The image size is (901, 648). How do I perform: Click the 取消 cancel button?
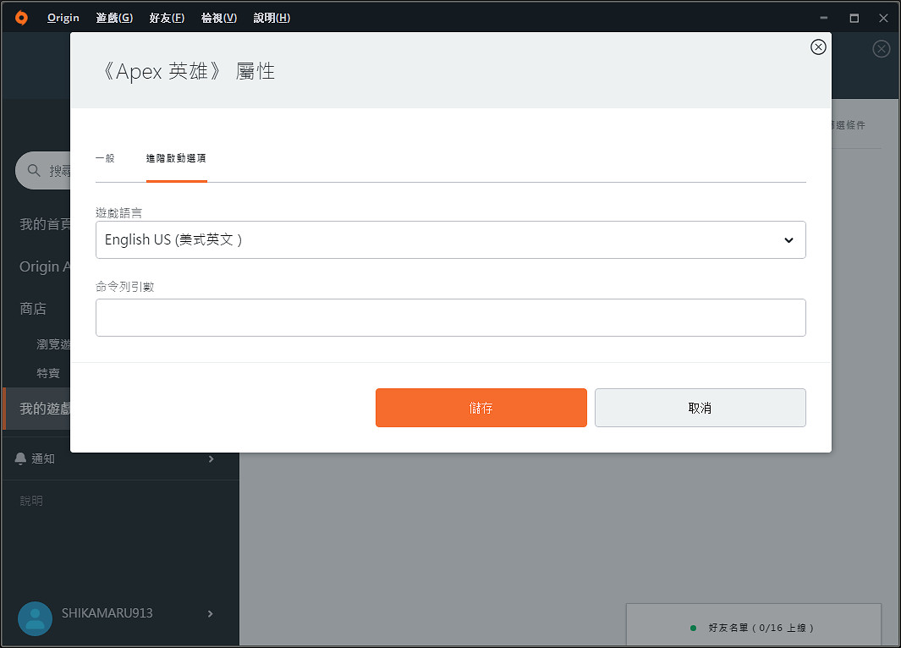(700, 408)
